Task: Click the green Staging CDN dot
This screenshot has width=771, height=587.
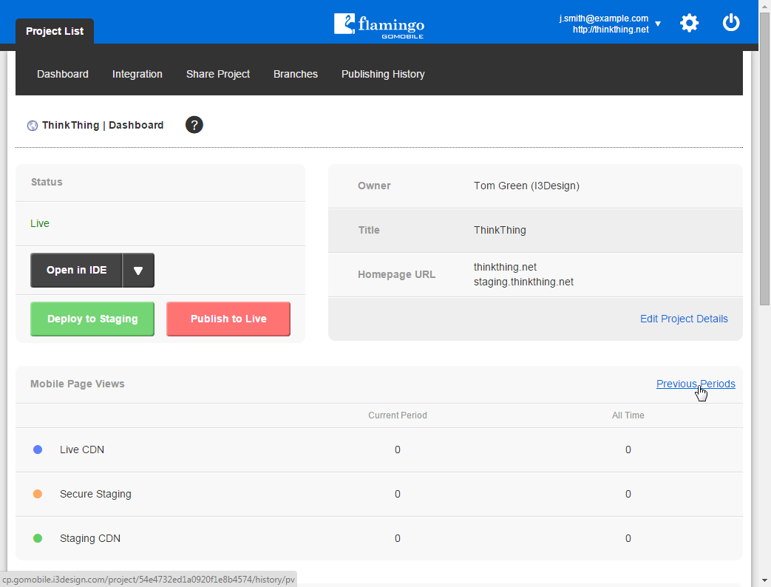Action: (x=38, y=538)
